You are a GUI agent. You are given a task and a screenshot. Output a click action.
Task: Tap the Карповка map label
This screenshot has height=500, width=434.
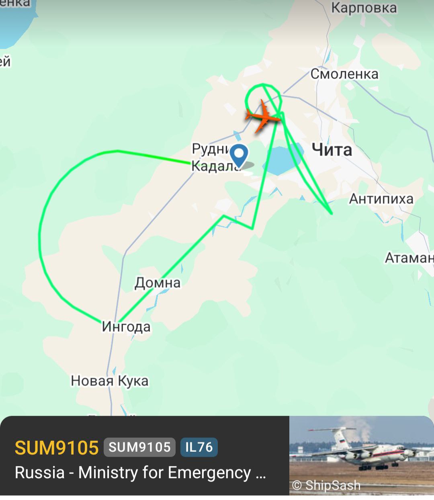coord(364,8)
